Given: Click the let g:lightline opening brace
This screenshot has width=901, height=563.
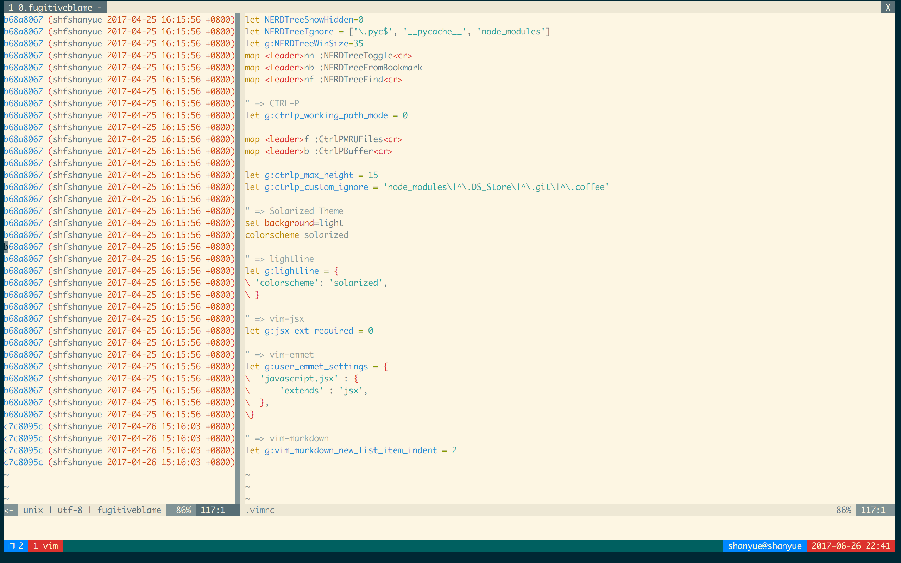Looking at the screenshot, I should coord(336,271).
